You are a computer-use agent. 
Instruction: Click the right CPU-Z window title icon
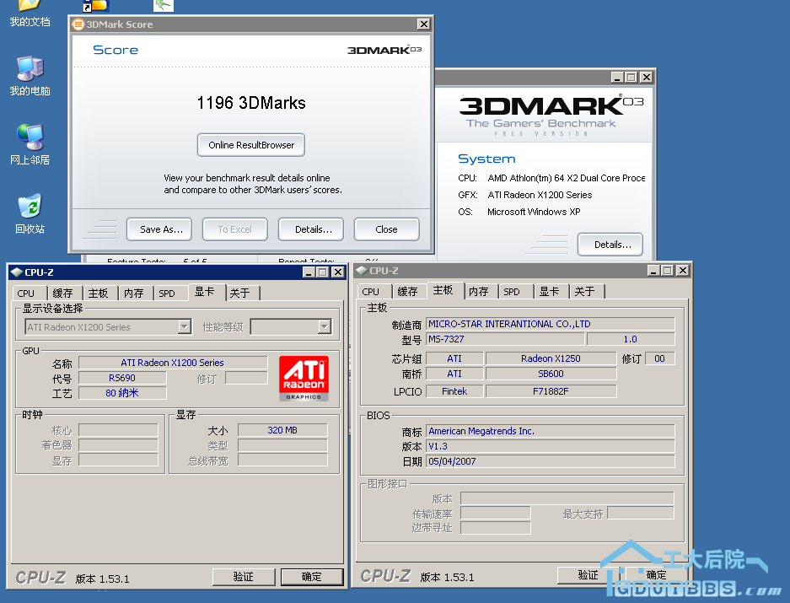click(361, 270)
